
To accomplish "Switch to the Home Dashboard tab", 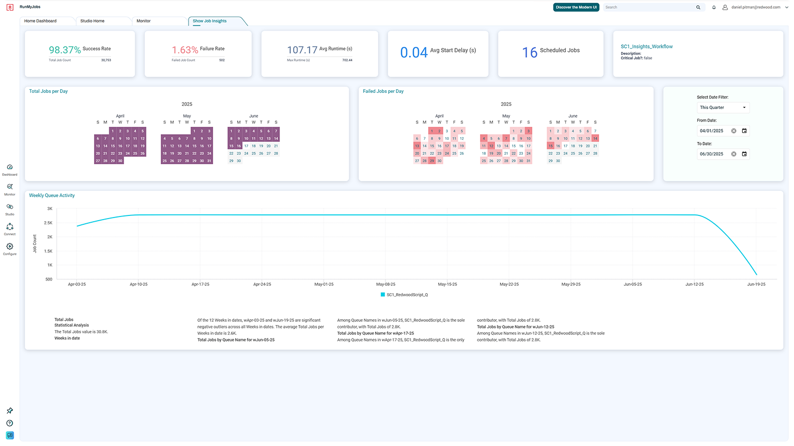I will pyautogui.click(x=42, y=21).
